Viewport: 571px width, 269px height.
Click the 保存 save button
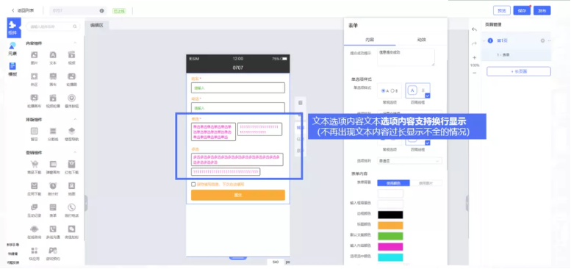pos(522,10)
